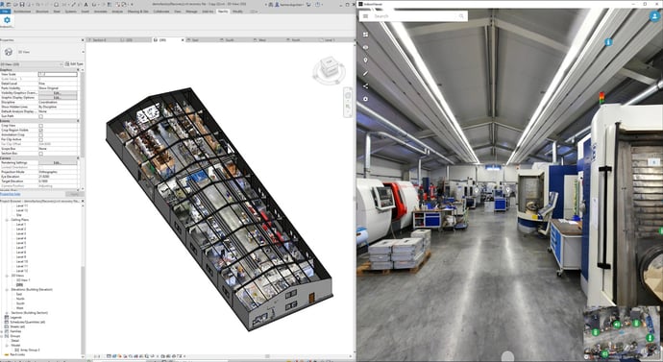Viewport: 663px width, 362px height.
Task: Open the File ribbon tab
Action: point(6,12)
